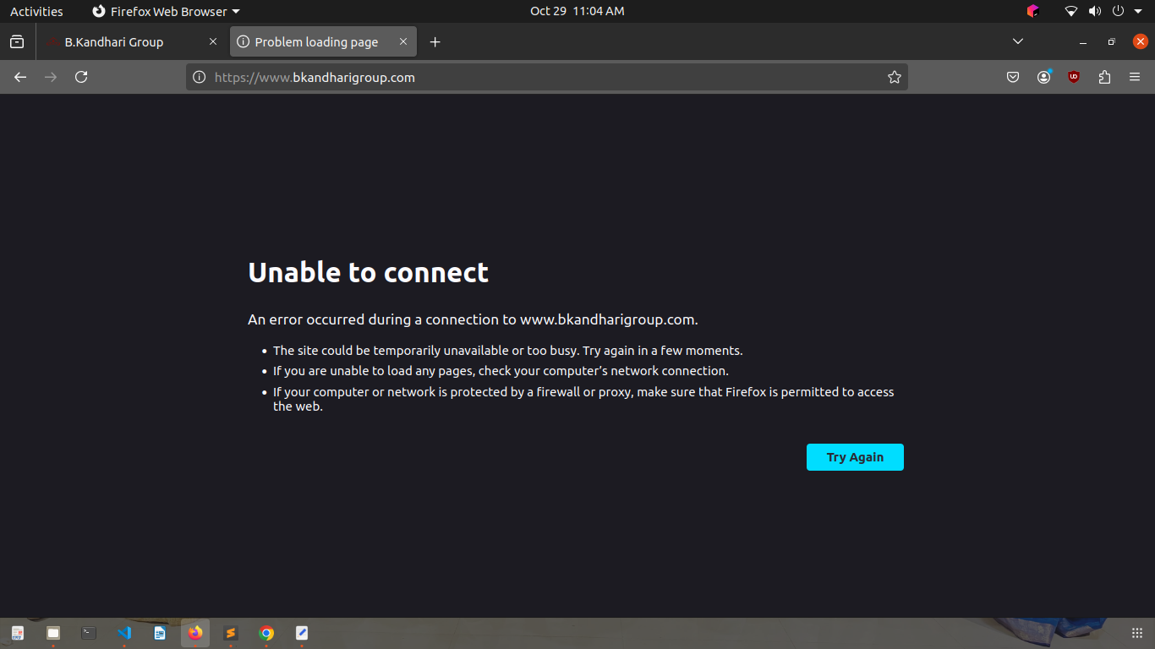Expand the List all tabs chevron
The image size is (1155, 649).
pyautogui.click(x=1018, y=41)
